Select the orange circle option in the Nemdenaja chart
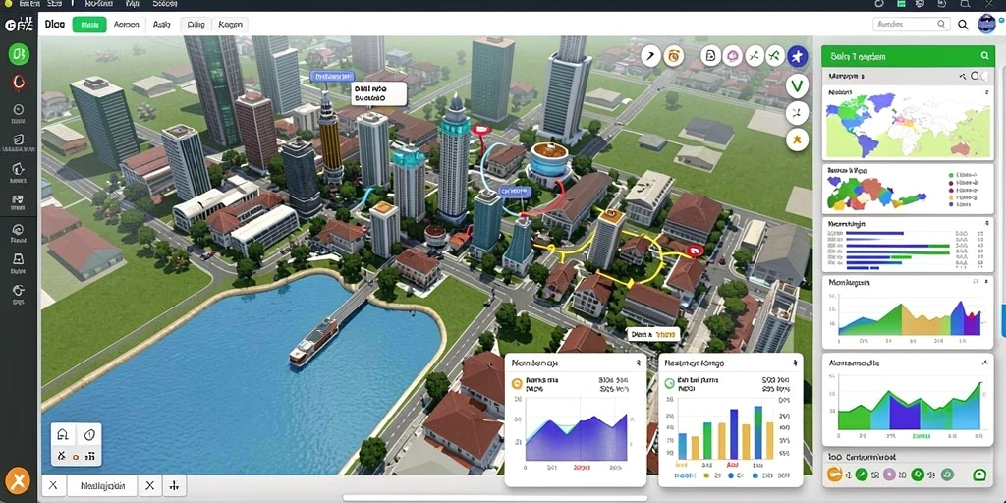Screen dimensions: 1006x503 click(517, 384)
